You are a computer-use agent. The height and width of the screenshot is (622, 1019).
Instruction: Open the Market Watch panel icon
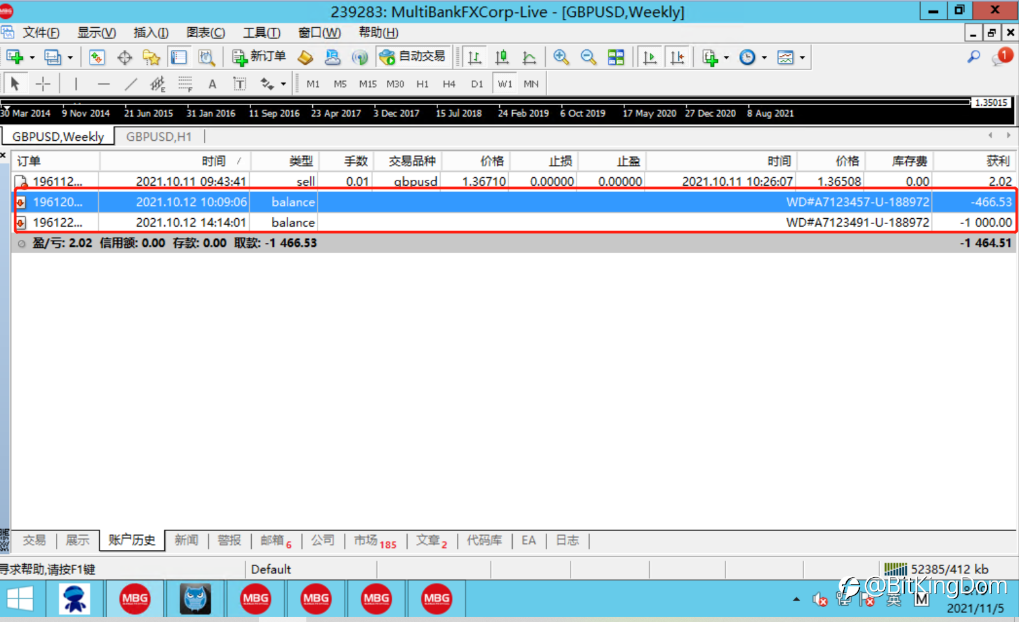pyautogui.click(x=97, y=57)
